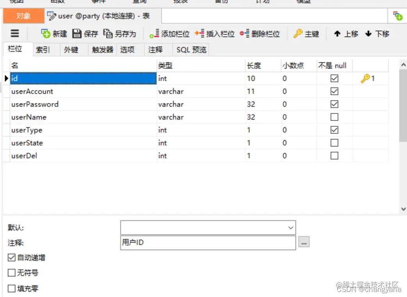The image size is (407, 297).
Task: Open the 栏位 fields tab
Action: tap(18, 49)
